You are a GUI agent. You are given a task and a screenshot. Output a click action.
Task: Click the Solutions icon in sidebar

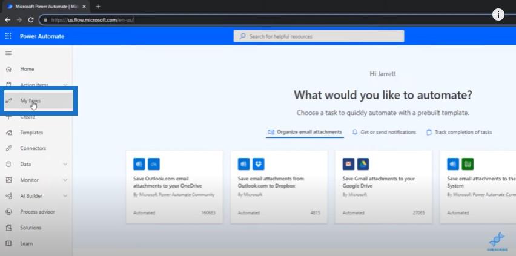(9, 228)
